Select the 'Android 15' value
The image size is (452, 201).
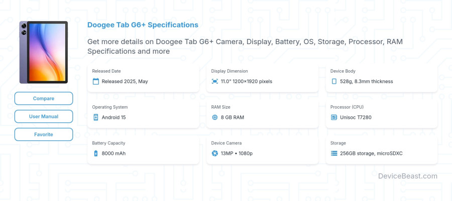[114, 117]
